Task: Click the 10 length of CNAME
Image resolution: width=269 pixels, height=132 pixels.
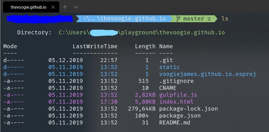Action: [145, 88]
